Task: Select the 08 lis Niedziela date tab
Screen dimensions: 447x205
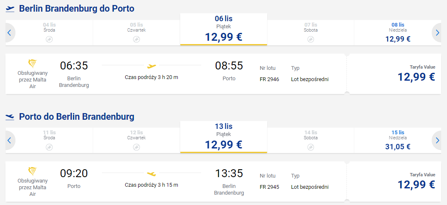Action: [x=398, y=33]
